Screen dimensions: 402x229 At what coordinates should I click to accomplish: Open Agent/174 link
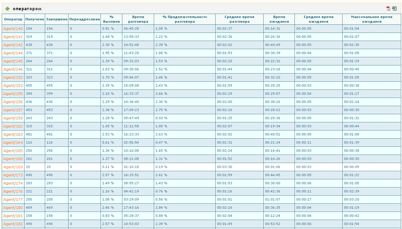(x=13, y=183)
